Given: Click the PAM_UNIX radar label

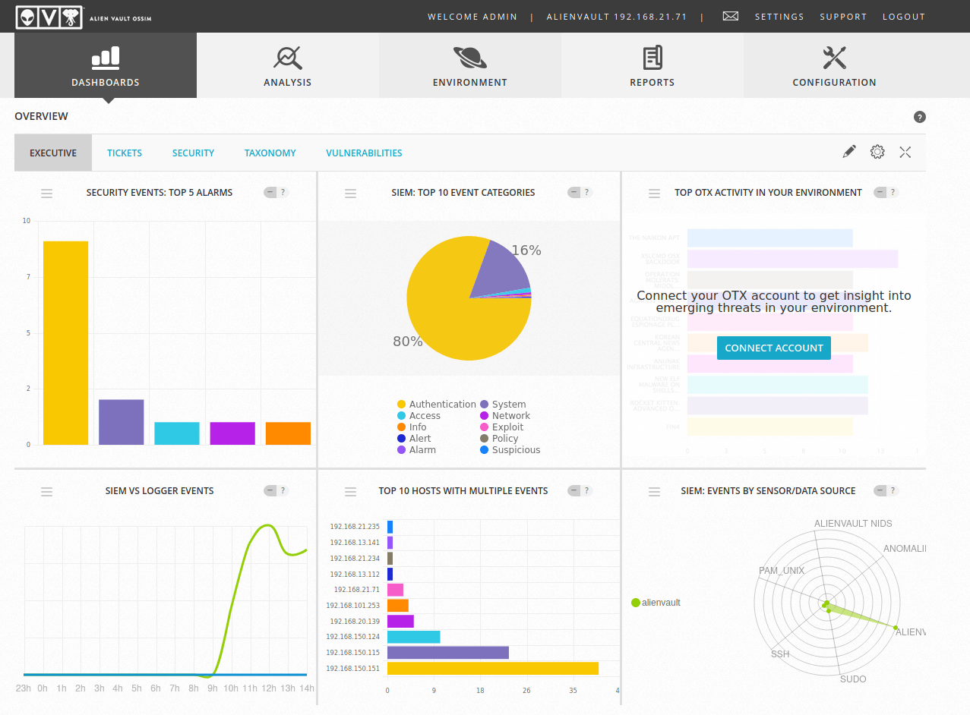Looking at the screenshot, I should tap(782, 571).
